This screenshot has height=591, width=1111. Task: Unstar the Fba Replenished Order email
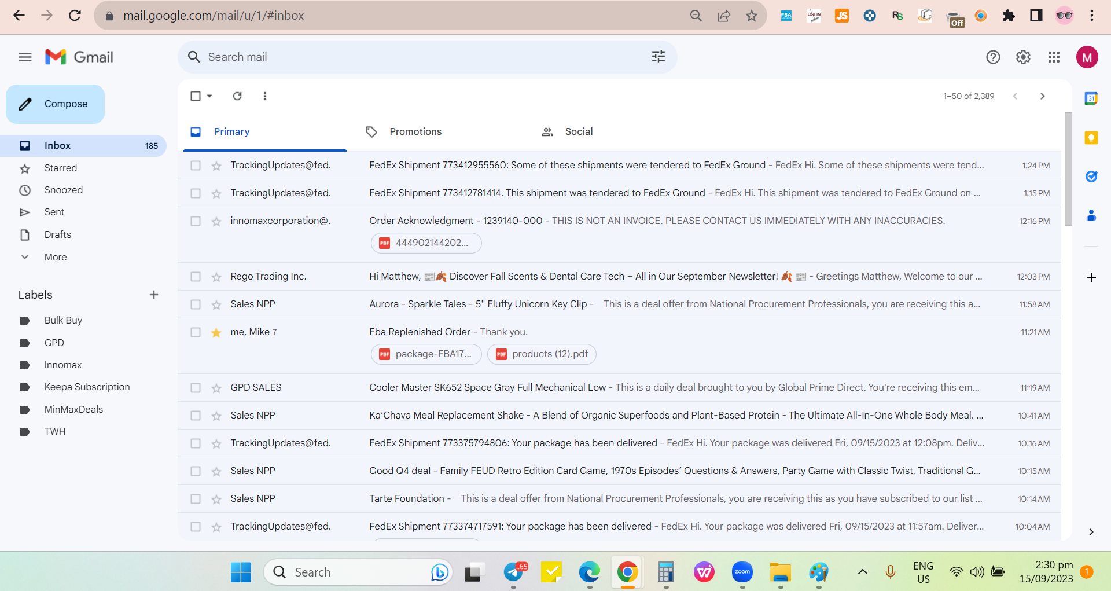coord(216,332)
